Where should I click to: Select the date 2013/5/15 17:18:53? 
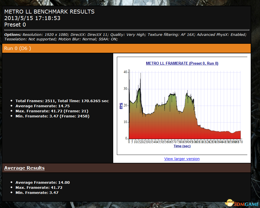point(32,18)
